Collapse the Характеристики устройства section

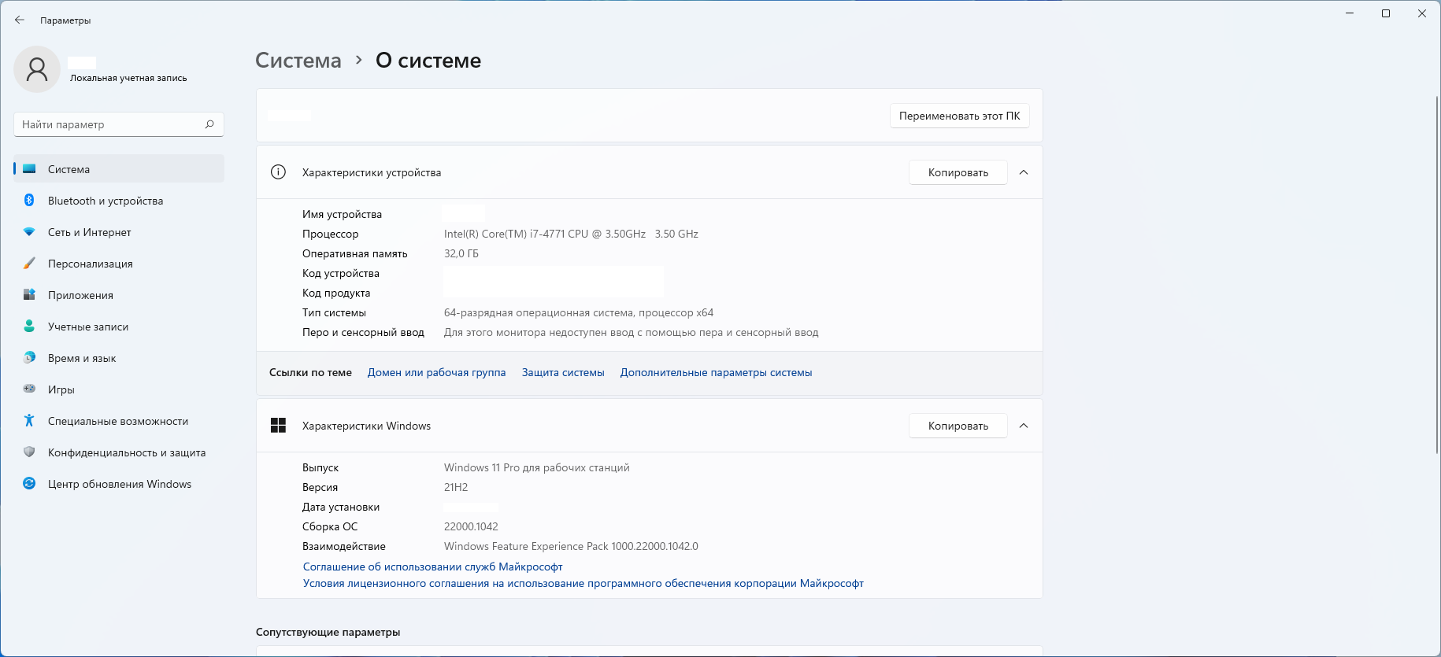1024,172
